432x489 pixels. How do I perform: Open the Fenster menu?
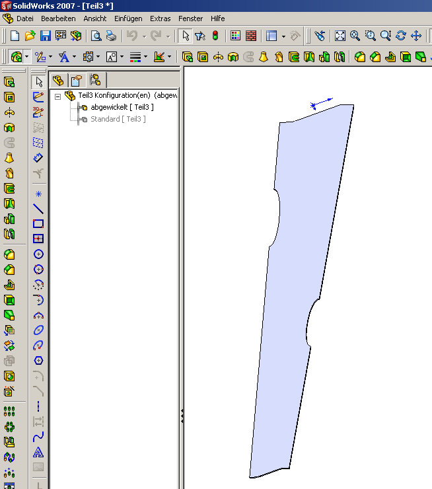[190, 19]
